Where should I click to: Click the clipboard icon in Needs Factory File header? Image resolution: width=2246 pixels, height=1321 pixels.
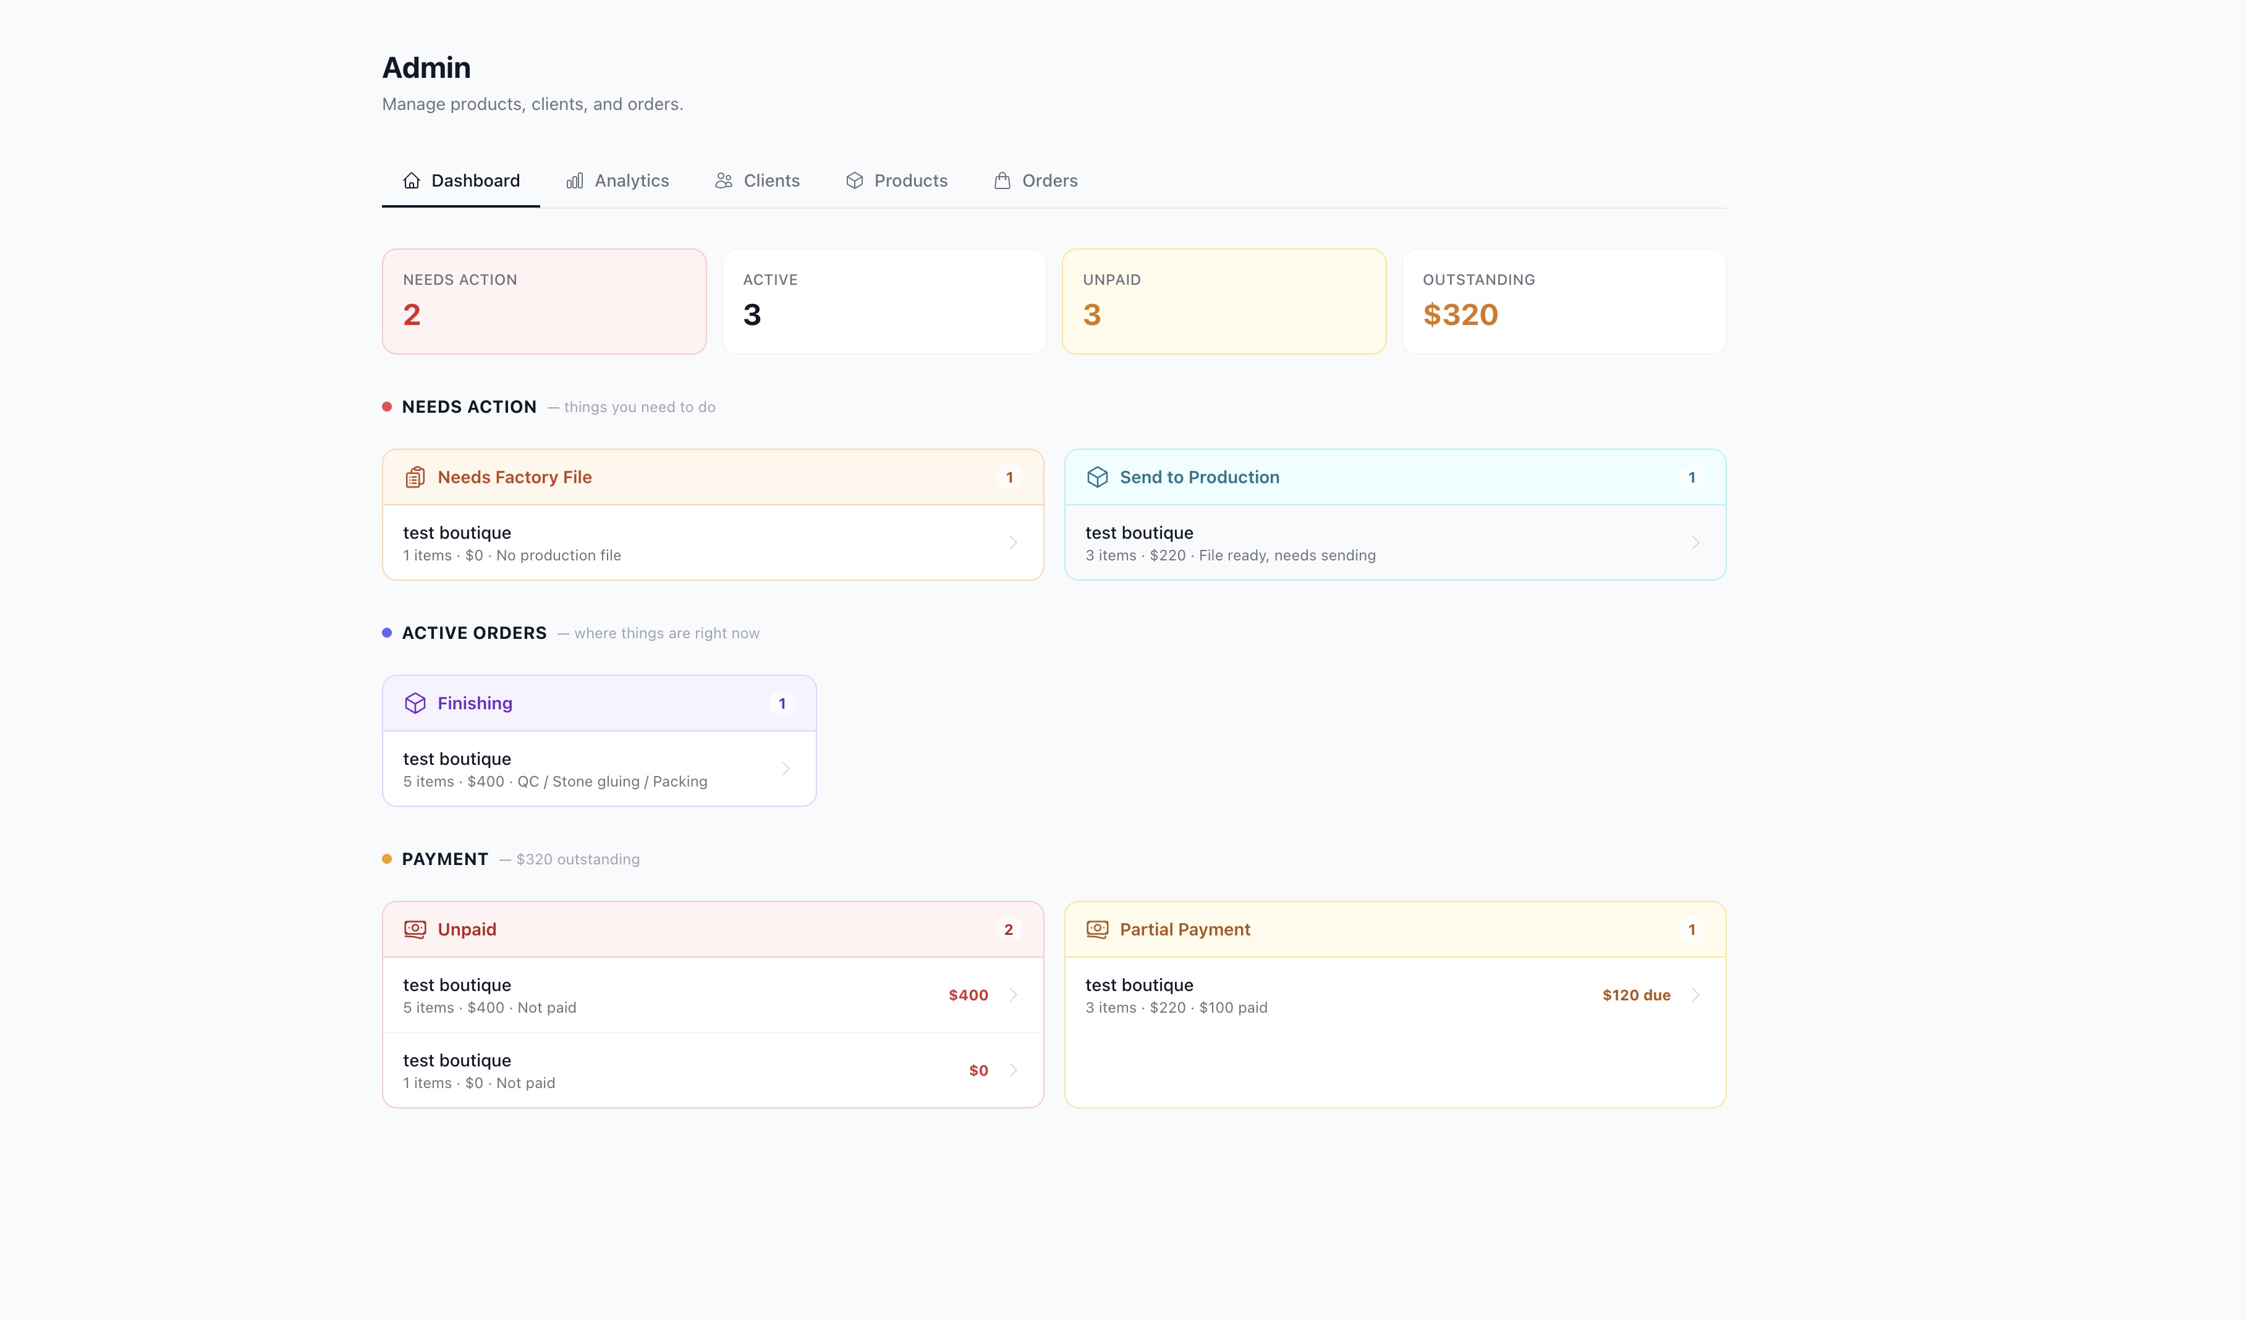[415, 476]
